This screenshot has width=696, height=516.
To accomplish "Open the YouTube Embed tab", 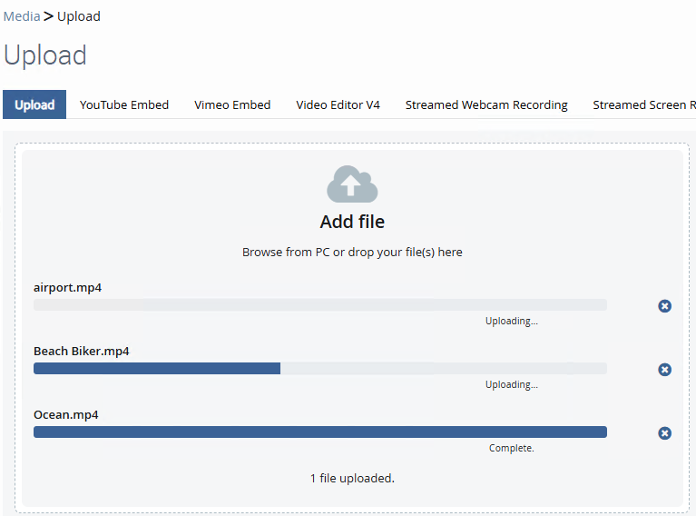I will click(x=124, y=104).
